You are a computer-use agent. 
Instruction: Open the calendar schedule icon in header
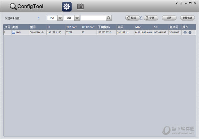(x=80, y=7)
